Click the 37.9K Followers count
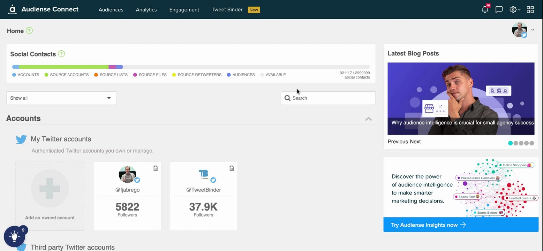The height and width of the screenshot is (251, 543). click(x=203, y=209)
